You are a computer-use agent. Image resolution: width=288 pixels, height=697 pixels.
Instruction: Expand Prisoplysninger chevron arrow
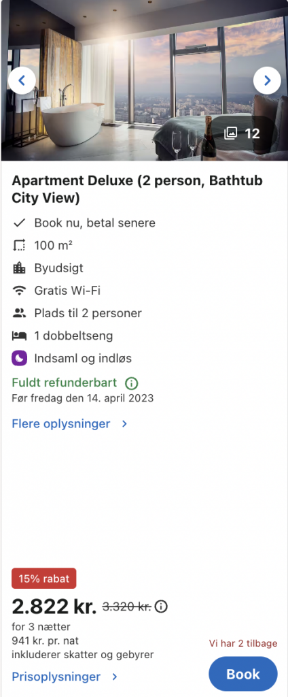(115, 677)
